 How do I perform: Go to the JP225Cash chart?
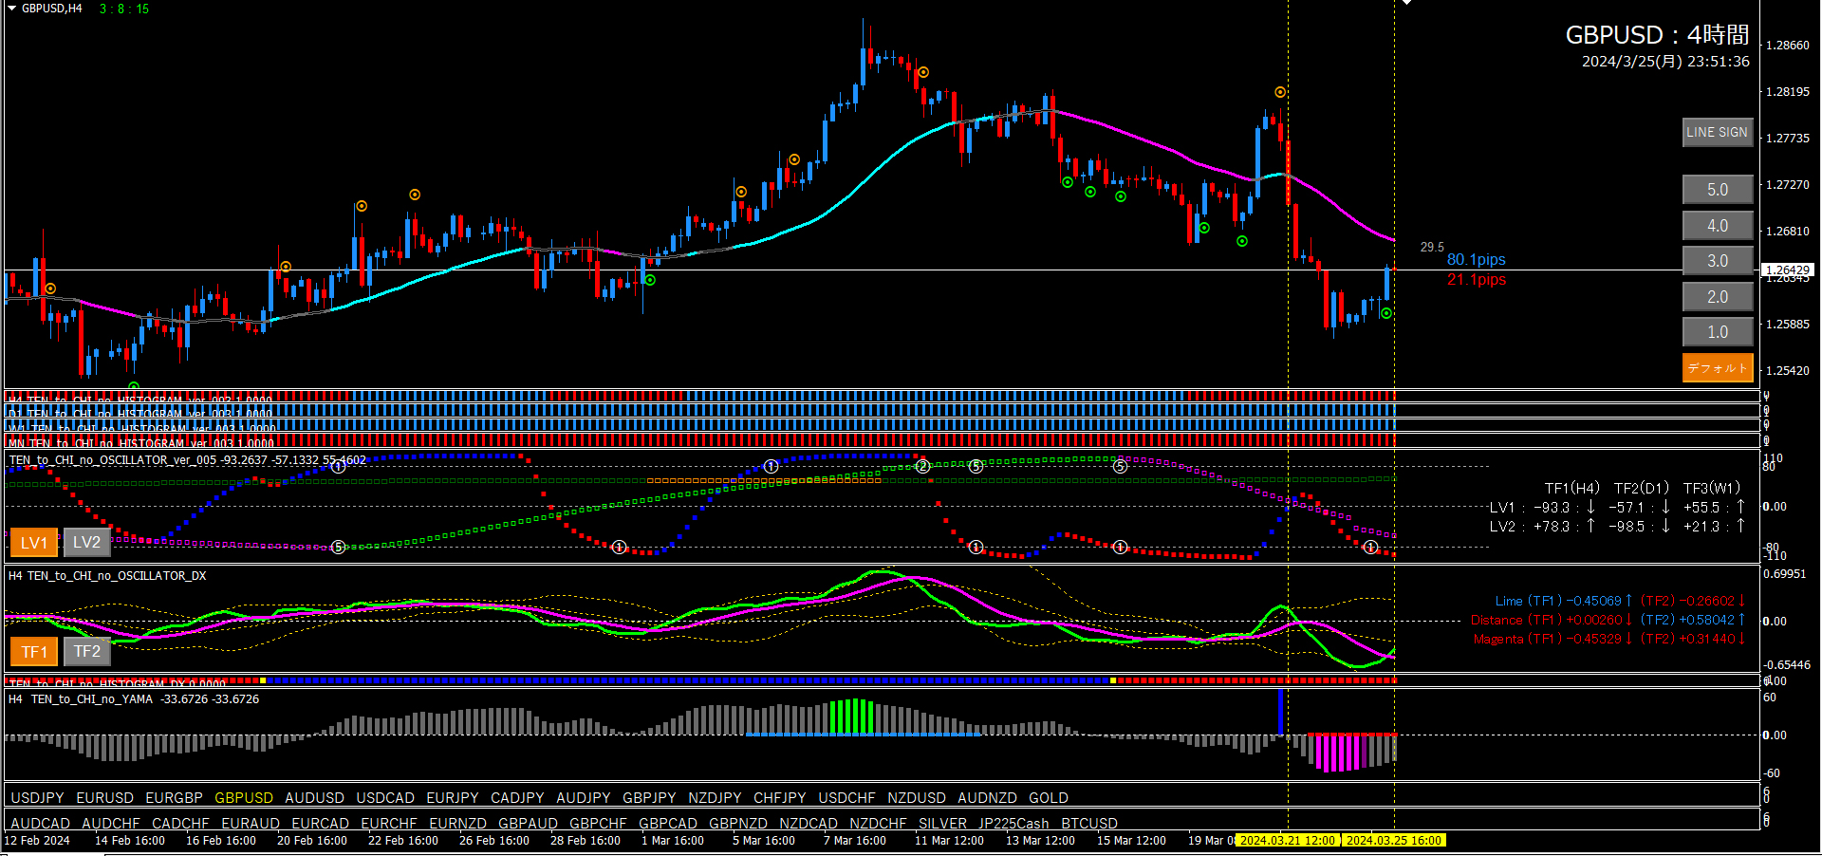click(x=1013, y=824)
